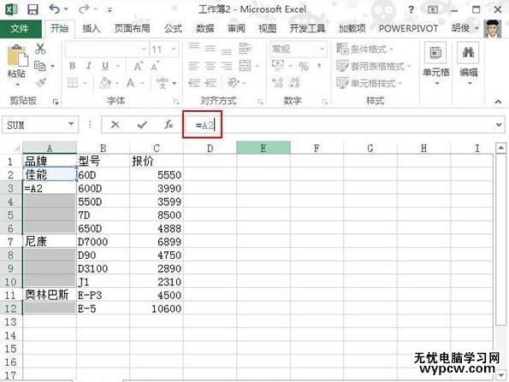The width and height of the screenshot is (509, 382).
Task: Align text left
Action: pos(193,66)
